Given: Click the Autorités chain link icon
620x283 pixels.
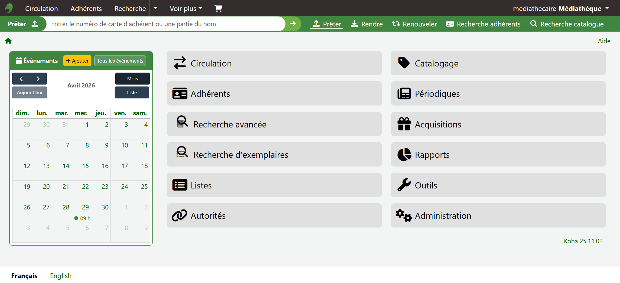Looking at the screenshot, I should (x=180, y=215).
